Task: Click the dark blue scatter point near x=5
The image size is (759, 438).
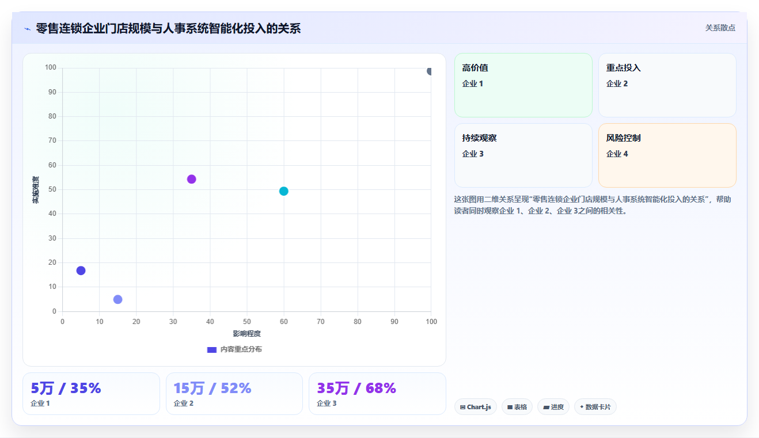Action: point(81,271)
